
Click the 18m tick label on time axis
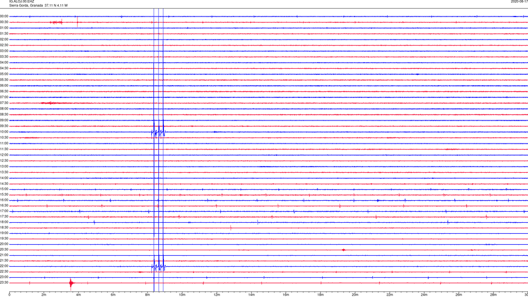(321, 295)
